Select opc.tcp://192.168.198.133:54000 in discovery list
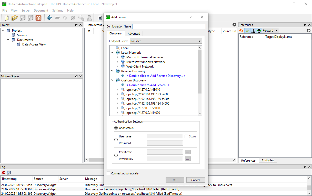 click(x=148, y=94)
